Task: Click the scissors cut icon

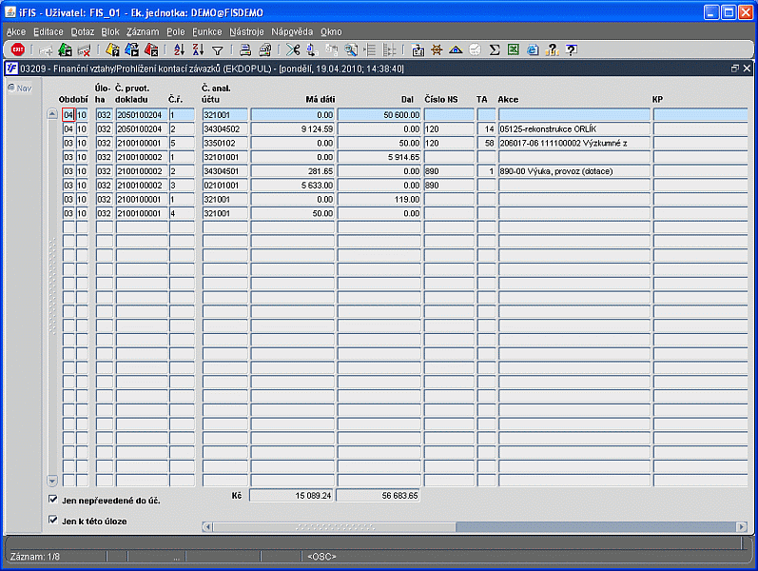Action: (x=293, y=49)
